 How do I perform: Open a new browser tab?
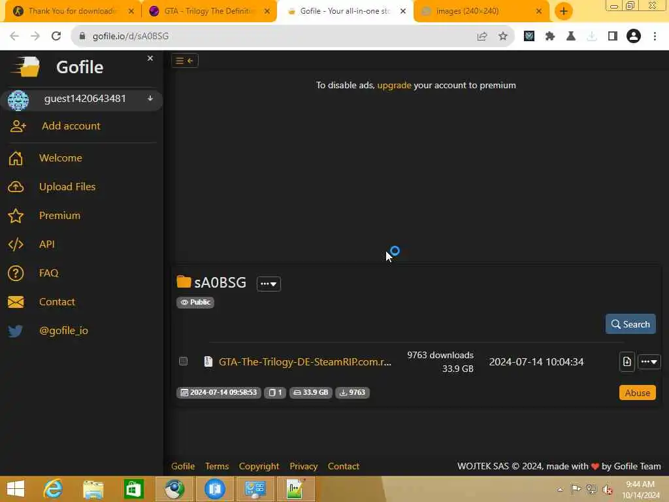564,11
